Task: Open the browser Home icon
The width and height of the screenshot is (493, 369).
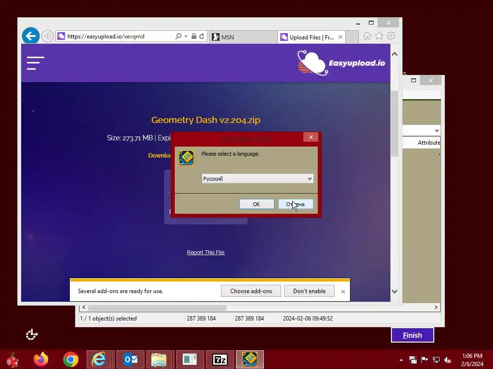Action: point(367,36)
